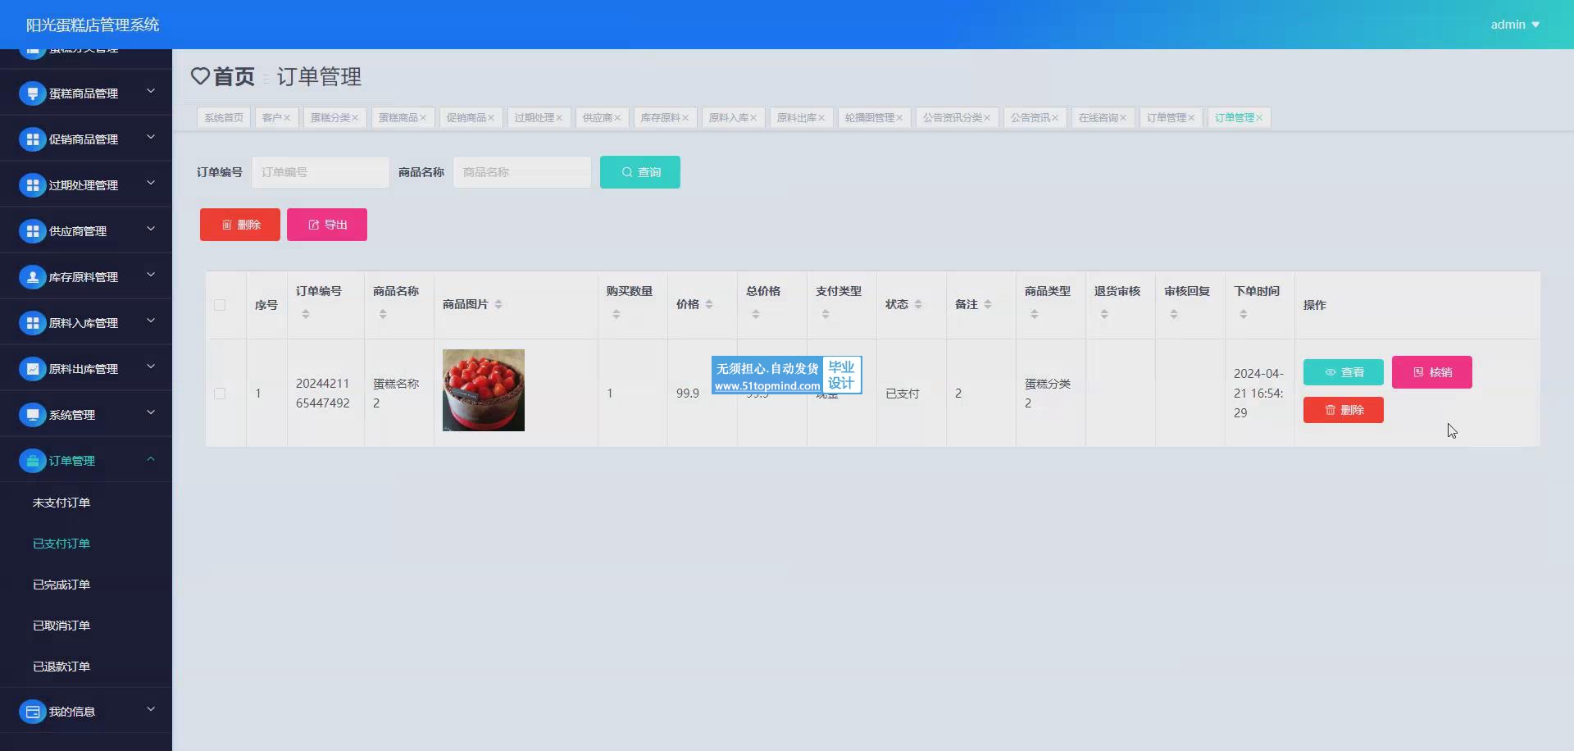Screen dimensions: 1574x751
Task: Sort by 状态 column arrows
Action: tap(918, 304)
